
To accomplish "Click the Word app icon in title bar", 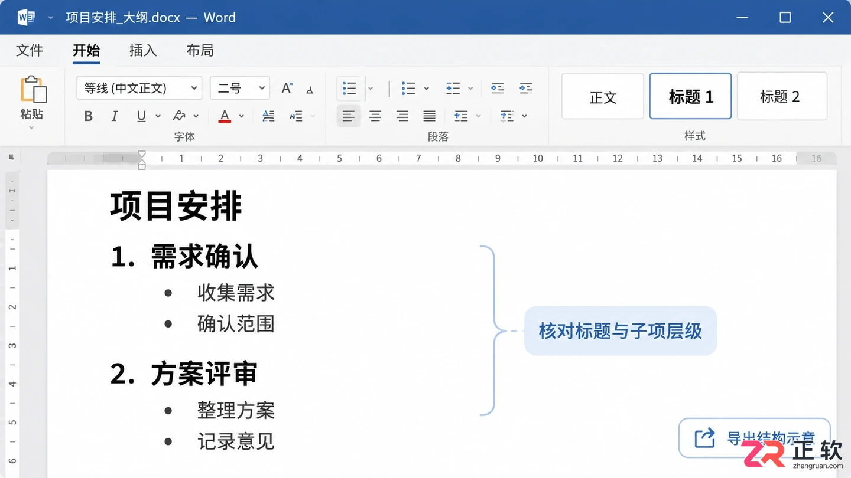I will pos(27,17).
